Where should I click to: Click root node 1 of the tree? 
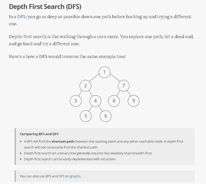(104, 72)
